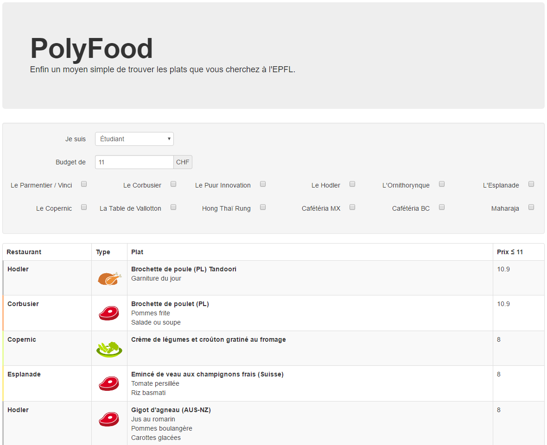Tick the Hong Thaï Rung checkbox
Viewport: 547px width, 445px height.
coord(263,207)
